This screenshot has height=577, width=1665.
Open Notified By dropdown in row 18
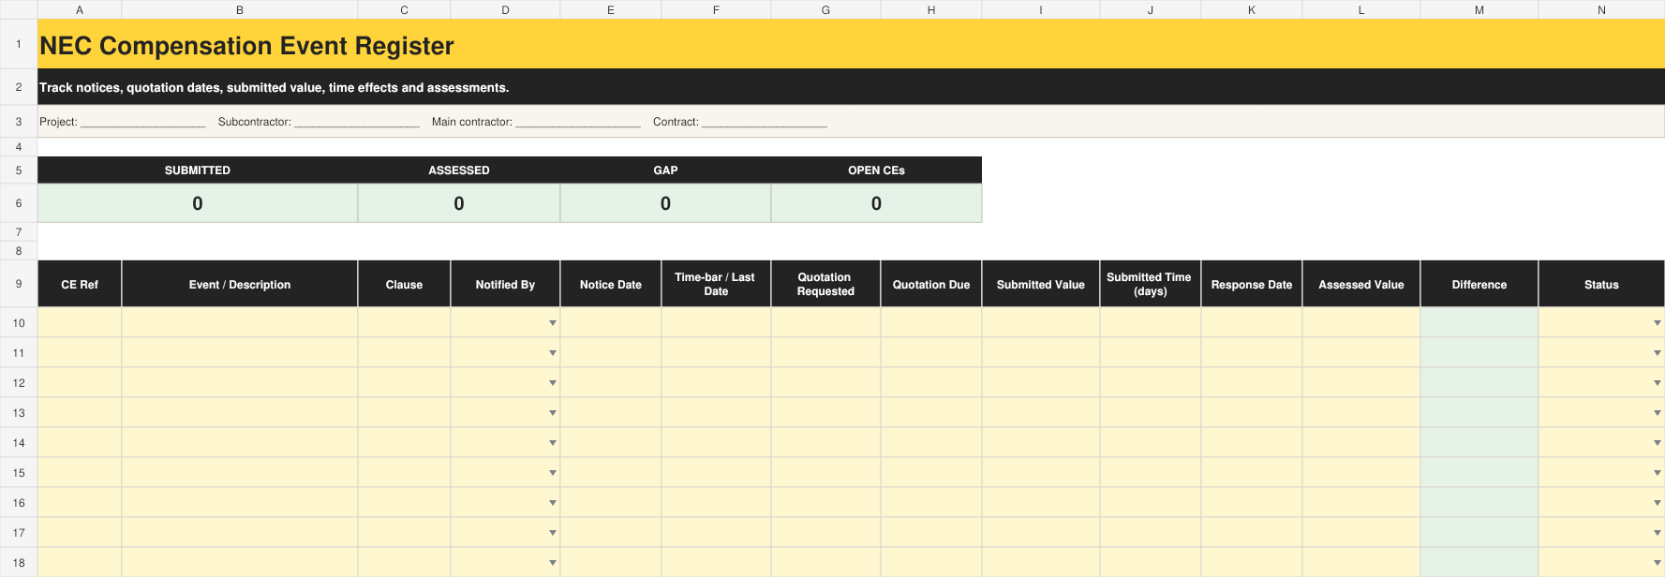[553, 563]
